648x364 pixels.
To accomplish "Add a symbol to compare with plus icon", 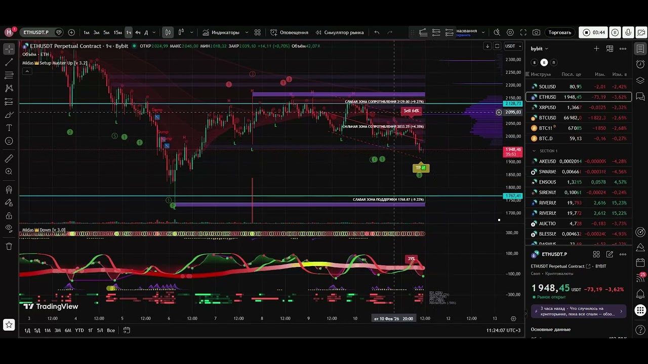I will [71, 32].
